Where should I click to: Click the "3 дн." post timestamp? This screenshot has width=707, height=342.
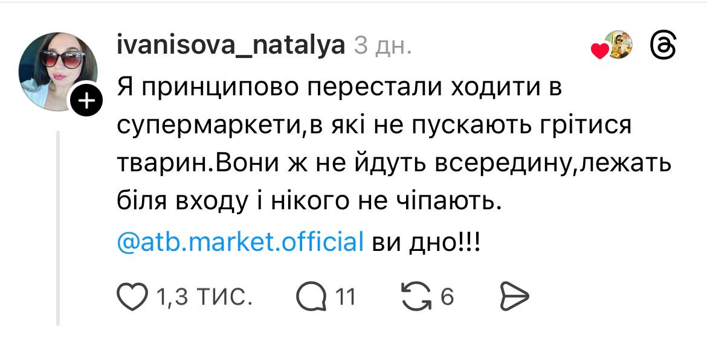[x=383, y=46]
